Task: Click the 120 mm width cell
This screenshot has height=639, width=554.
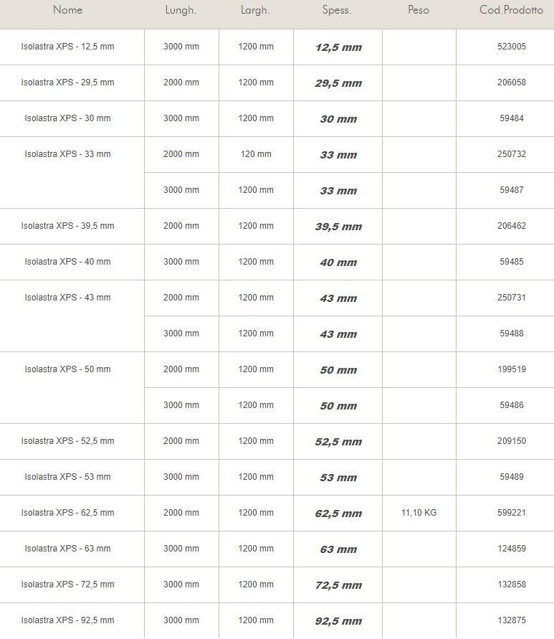Action: click(256, 154)
